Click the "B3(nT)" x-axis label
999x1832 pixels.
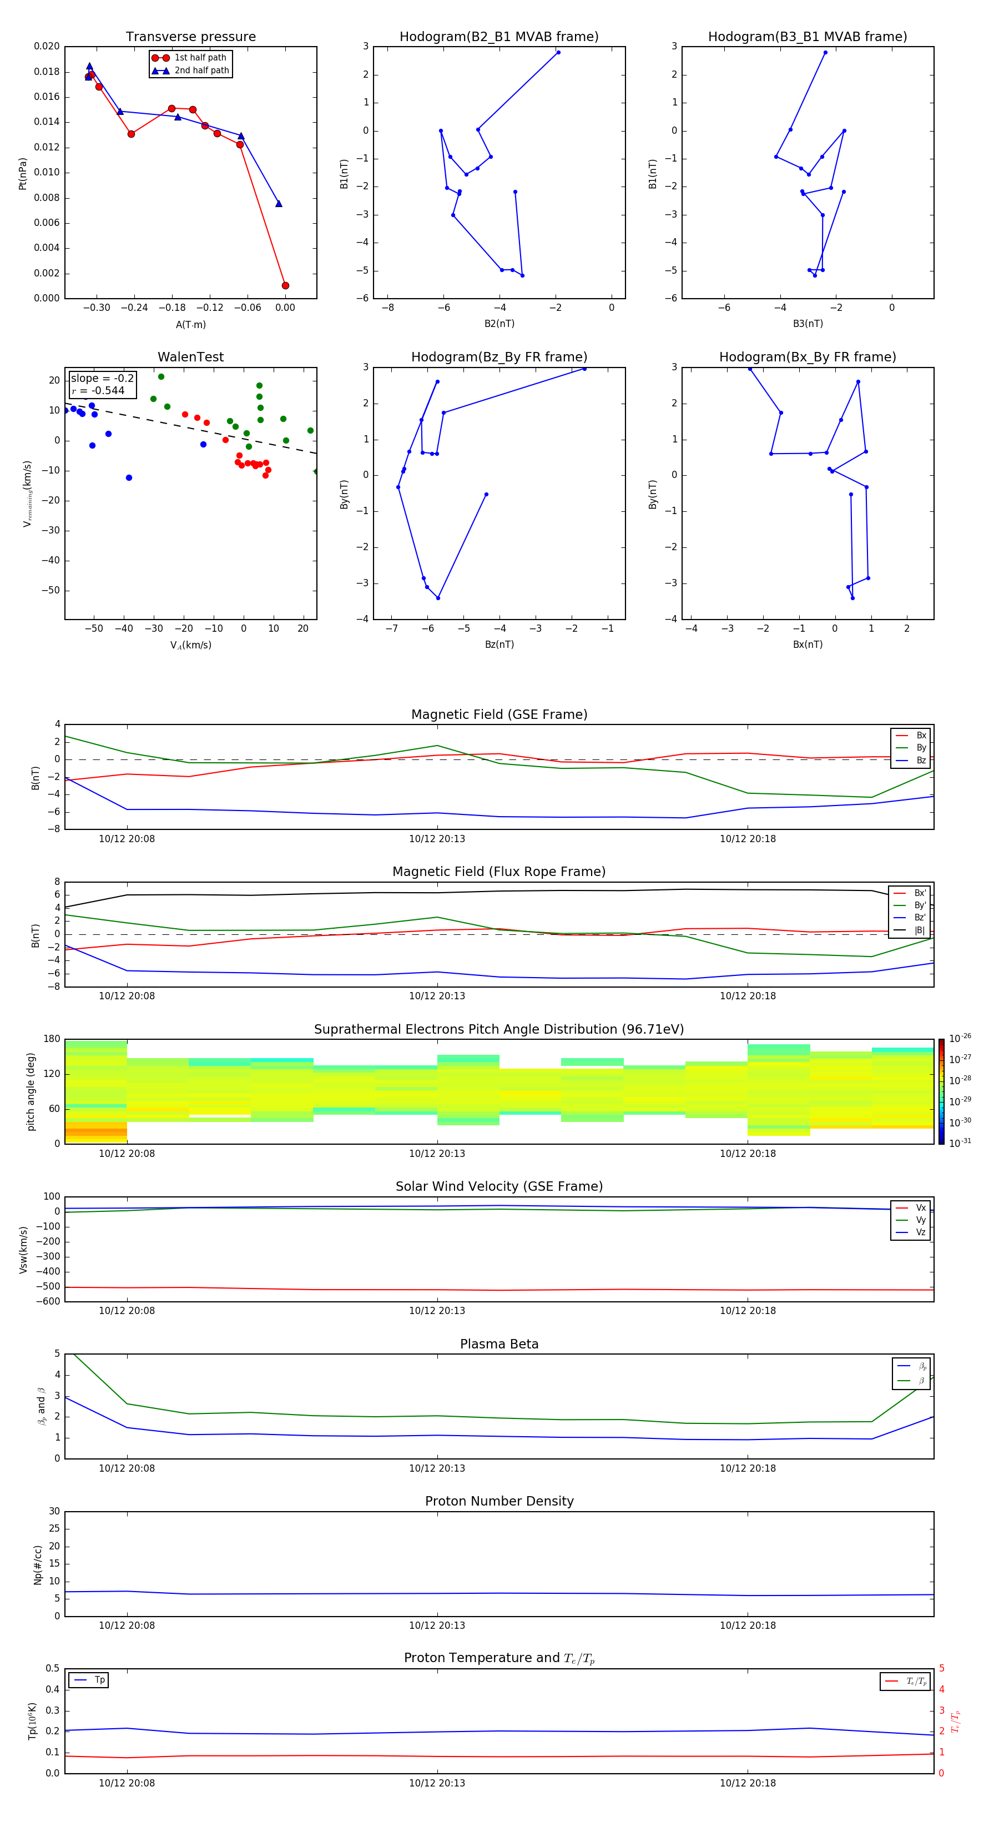(x=808, y=324)
